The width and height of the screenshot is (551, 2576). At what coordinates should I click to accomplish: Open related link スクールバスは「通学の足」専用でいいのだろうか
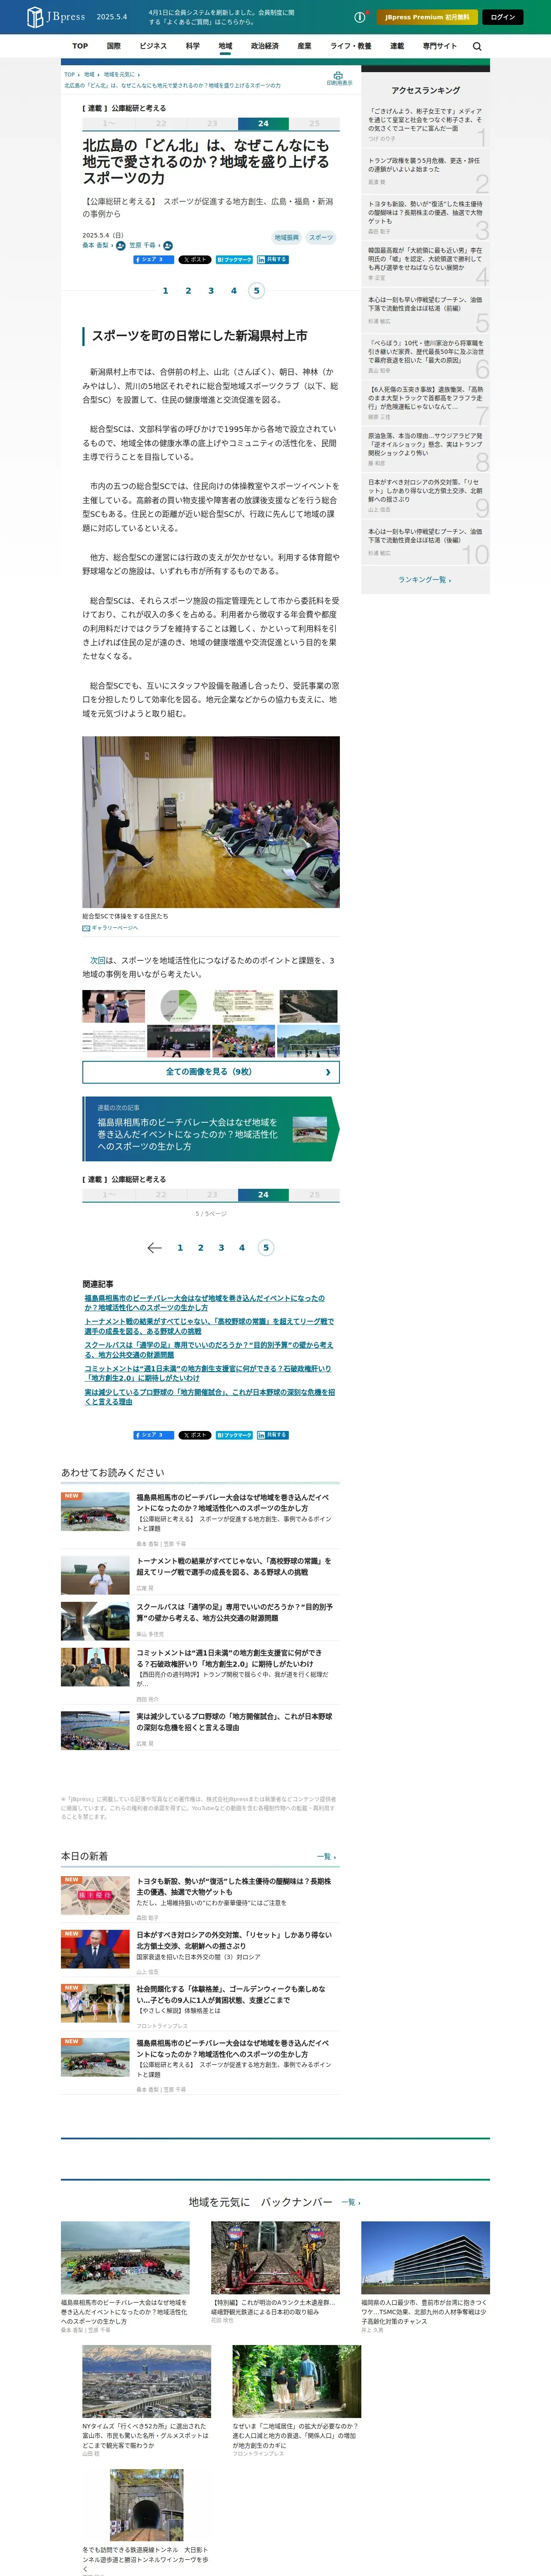pos(209,1350)
